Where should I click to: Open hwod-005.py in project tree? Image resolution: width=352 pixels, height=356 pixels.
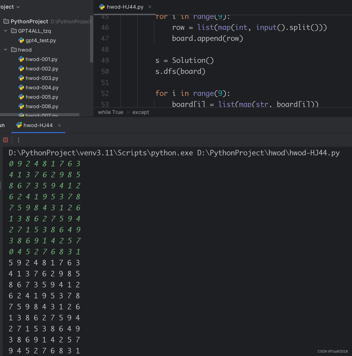(42, 97)
